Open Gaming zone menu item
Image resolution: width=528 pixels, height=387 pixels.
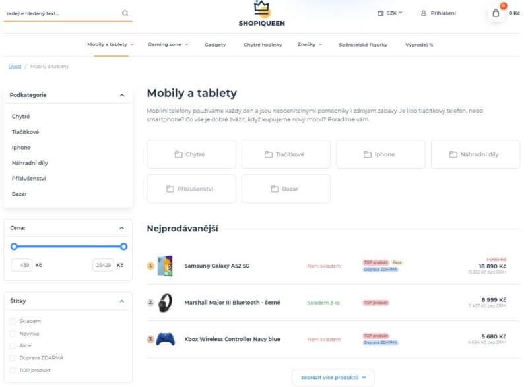[164, 44]
